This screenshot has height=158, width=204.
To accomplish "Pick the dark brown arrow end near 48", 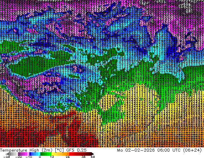I will [92, 154].
